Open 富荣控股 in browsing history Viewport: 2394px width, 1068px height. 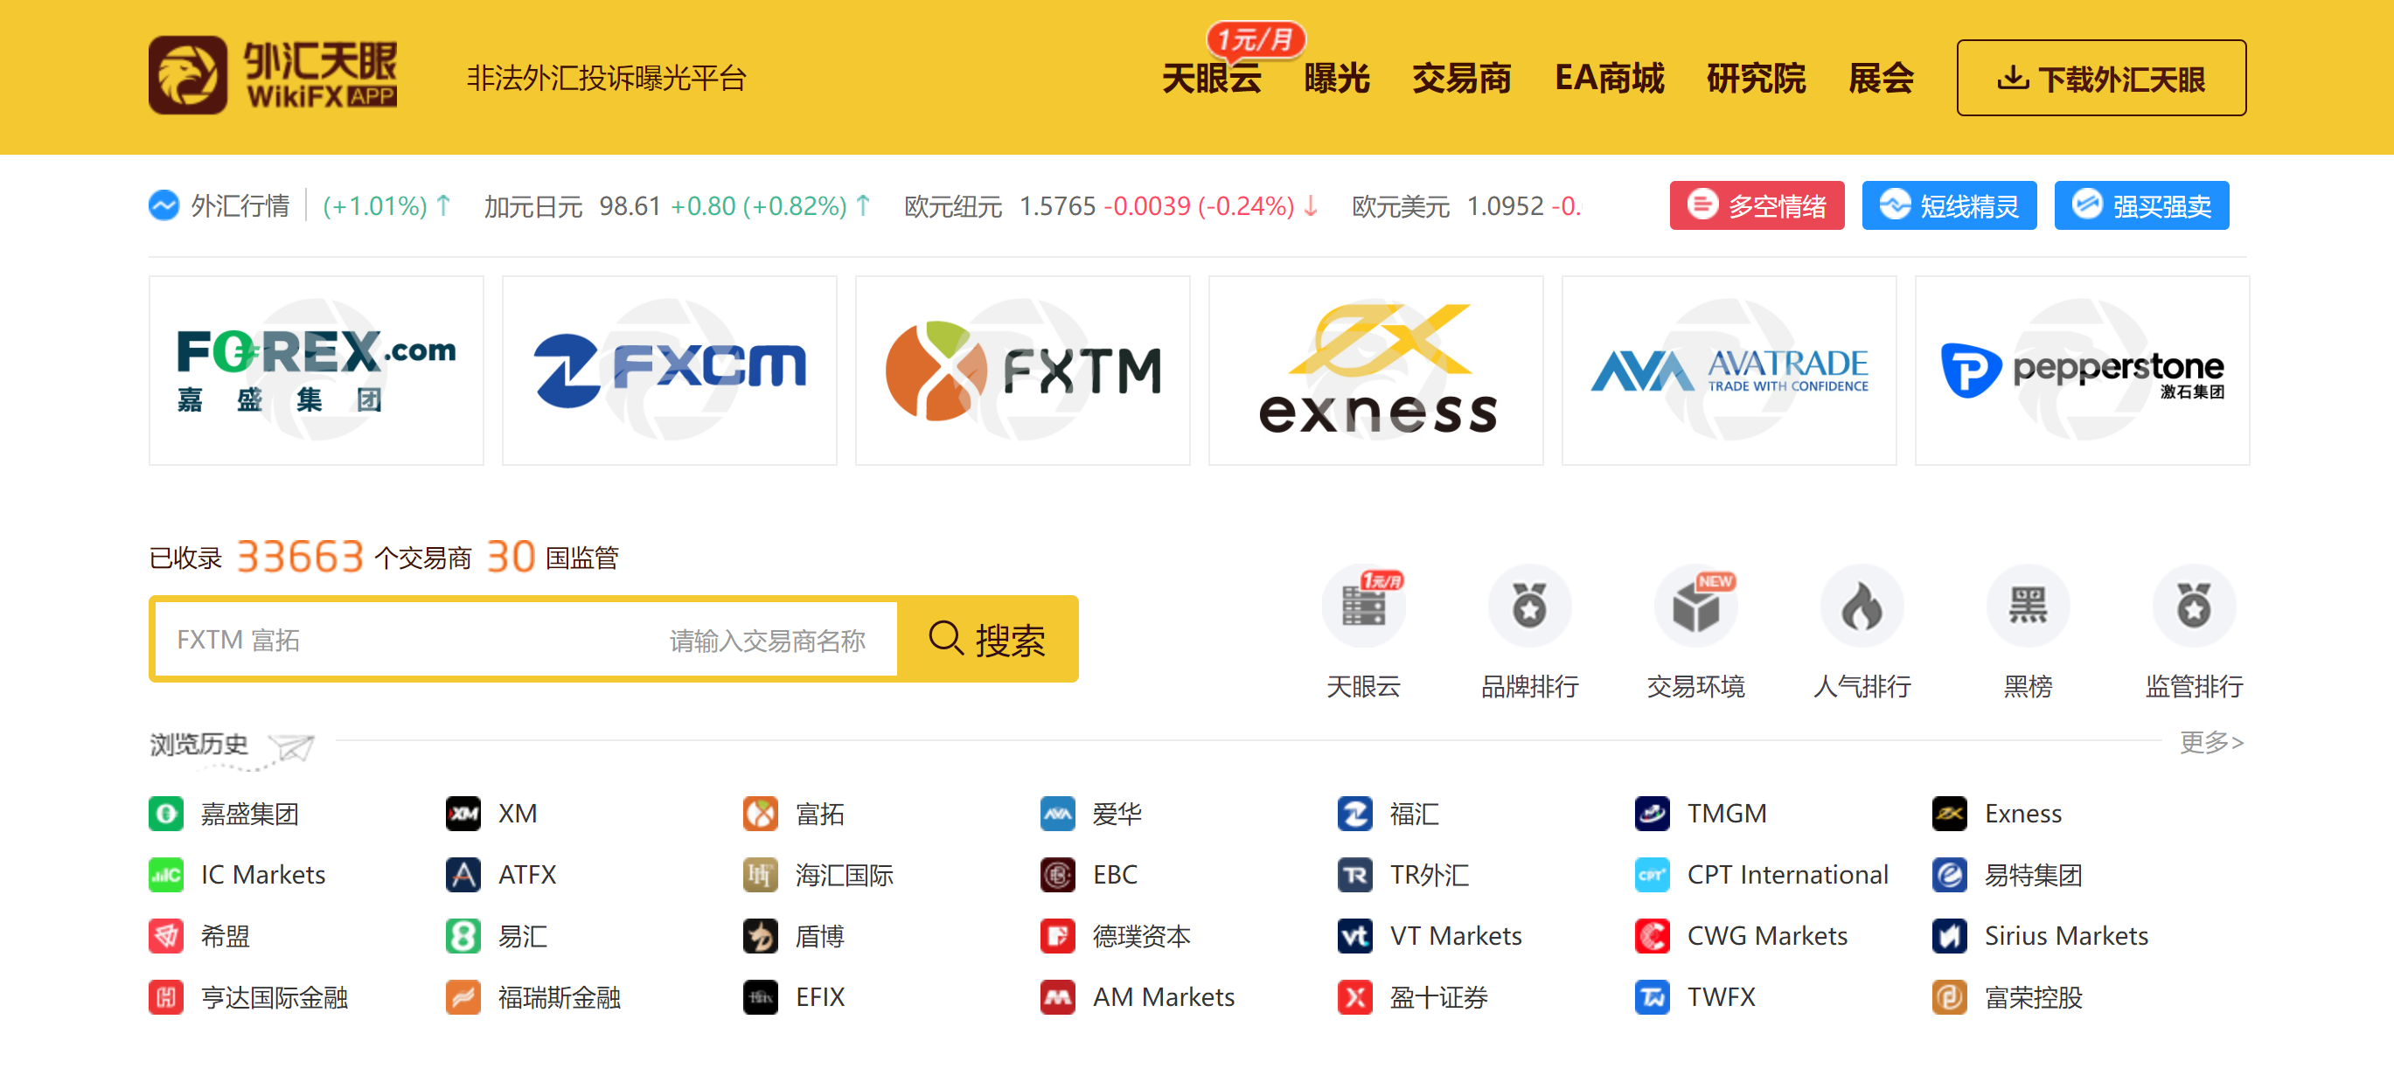pos(2008,997)
